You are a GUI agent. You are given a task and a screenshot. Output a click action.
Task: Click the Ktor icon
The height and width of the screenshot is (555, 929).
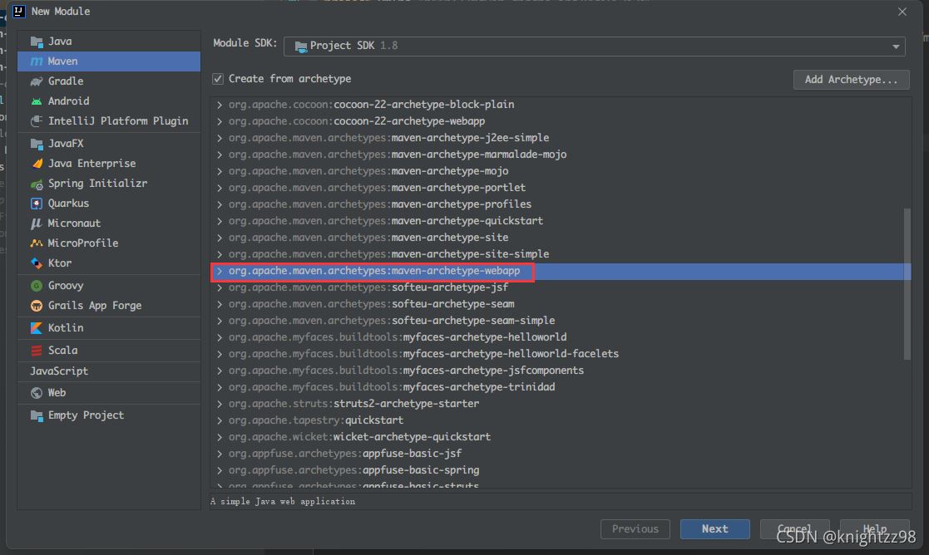pyautogui.click(x=37, y=263)
